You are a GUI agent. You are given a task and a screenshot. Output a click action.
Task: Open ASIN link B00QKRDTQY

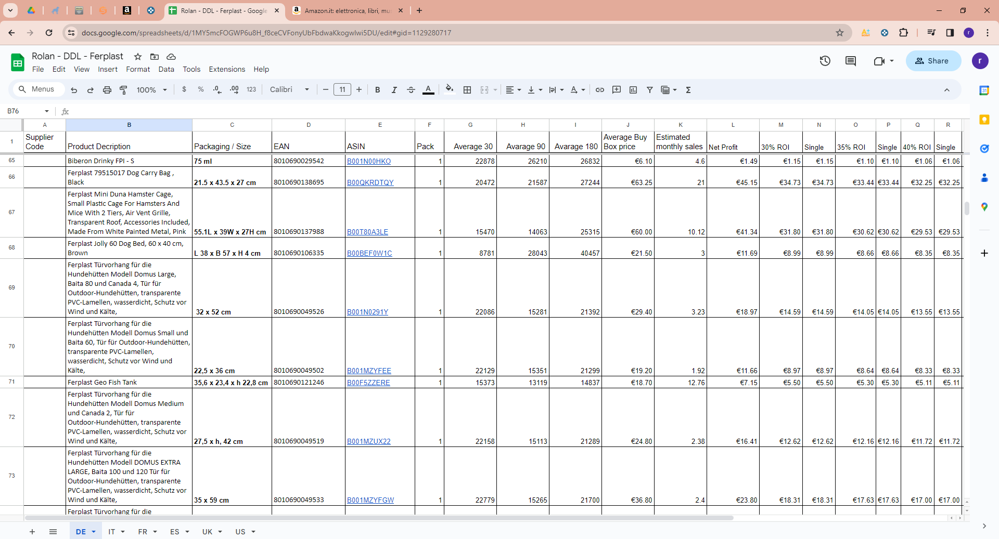(x=370, y=182)
